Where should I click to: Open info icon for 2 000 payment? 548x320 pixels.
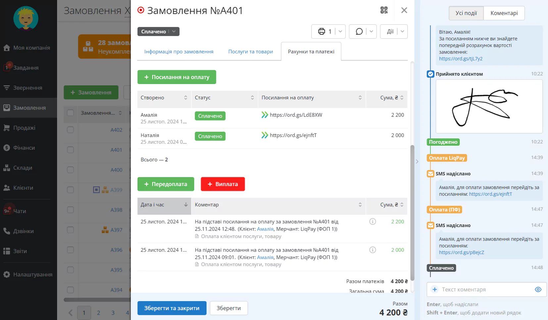373,250
